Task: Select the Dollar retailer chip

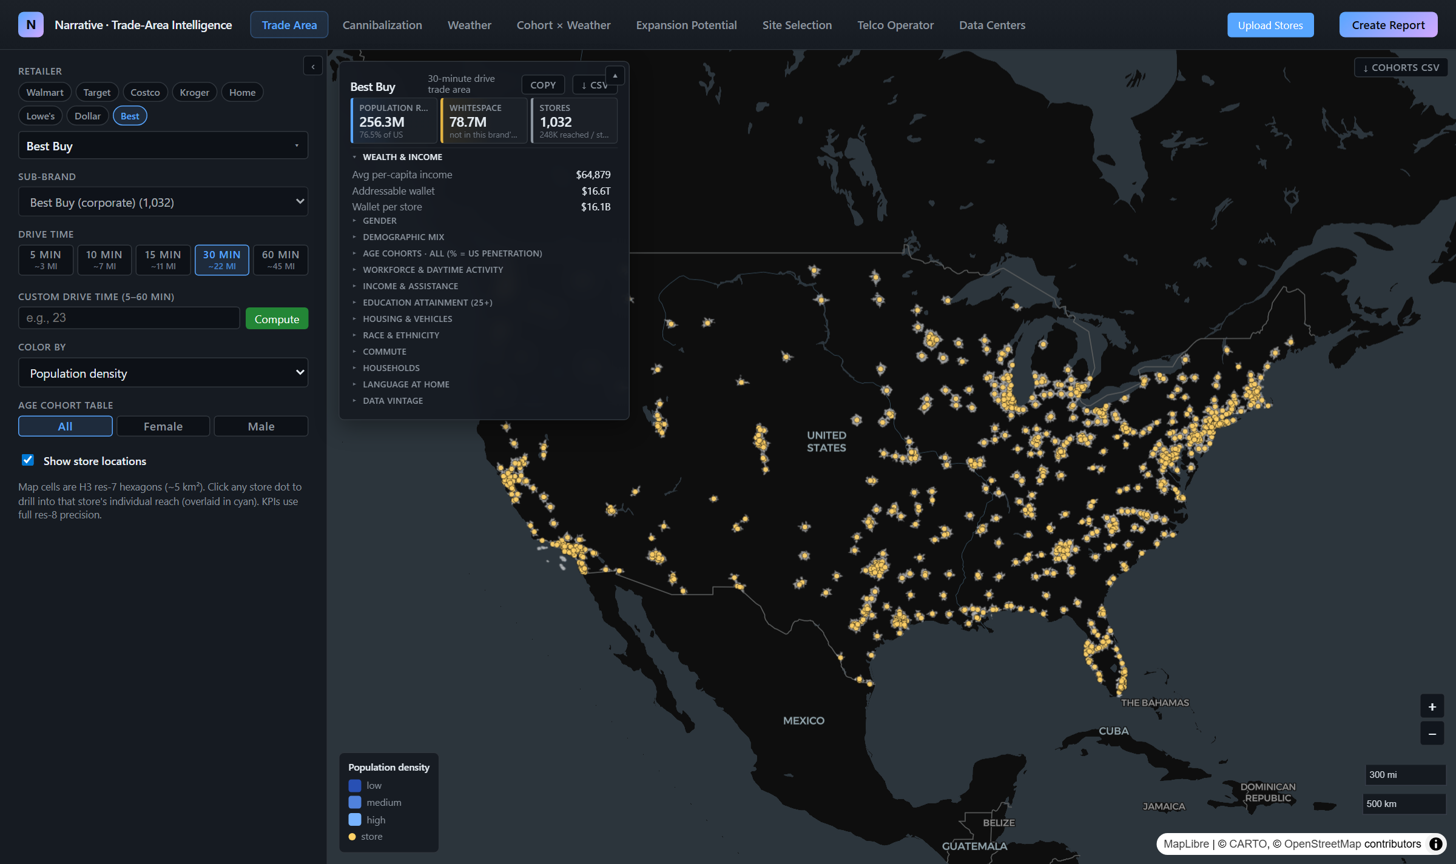Action: (87, 116)
